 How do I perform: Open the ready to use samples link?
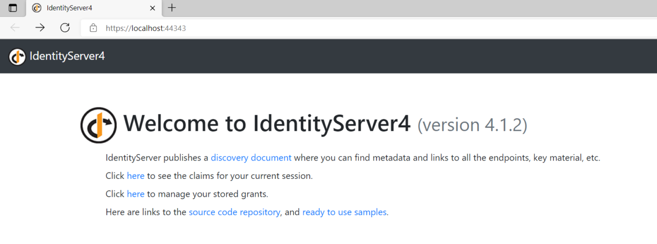(x=344, y=212)
